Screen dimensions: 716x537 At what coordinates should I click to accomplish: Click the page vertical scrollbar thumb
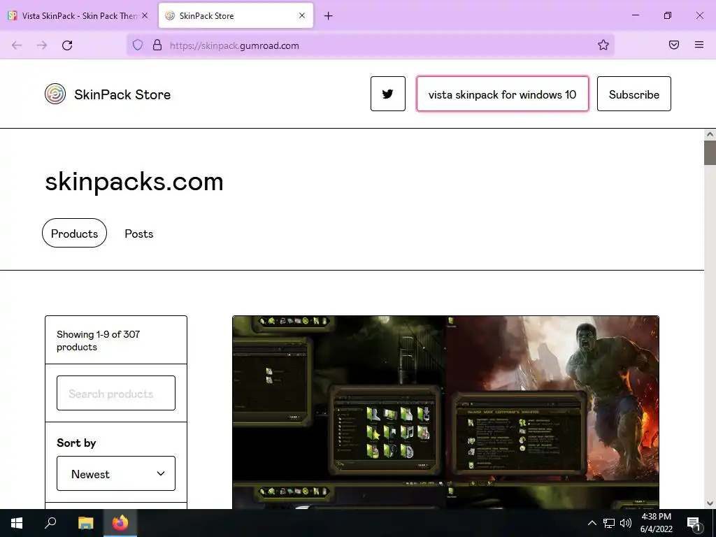tap(710, 152)
